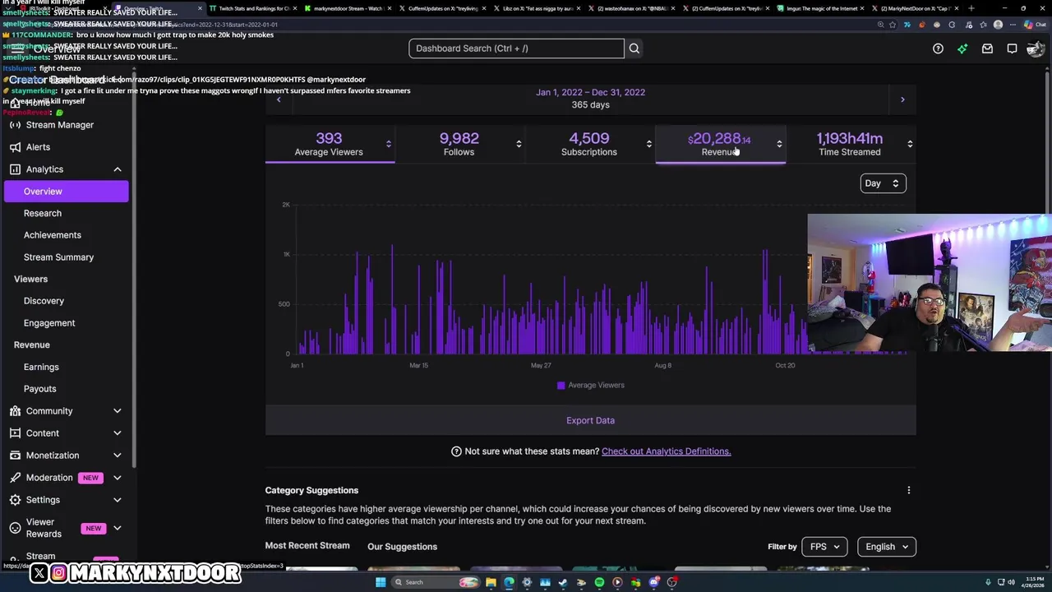Open the whispers chat bubble icon
This screenshot has width=1052, height=592.
(1012, 49)
